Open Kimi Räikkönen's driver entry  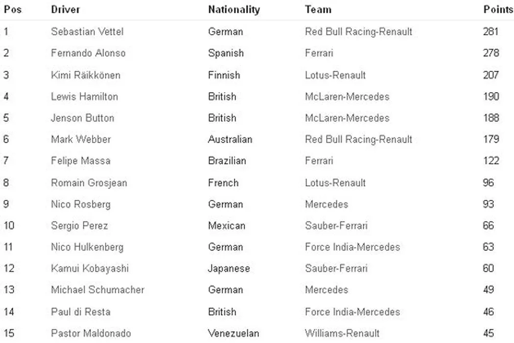click(x=85, y=75)
